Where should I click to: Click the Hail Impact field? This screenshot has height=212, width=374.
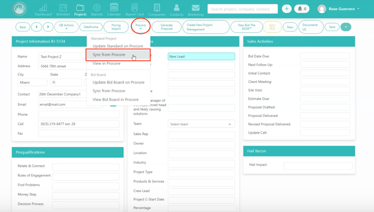(318, 166)
